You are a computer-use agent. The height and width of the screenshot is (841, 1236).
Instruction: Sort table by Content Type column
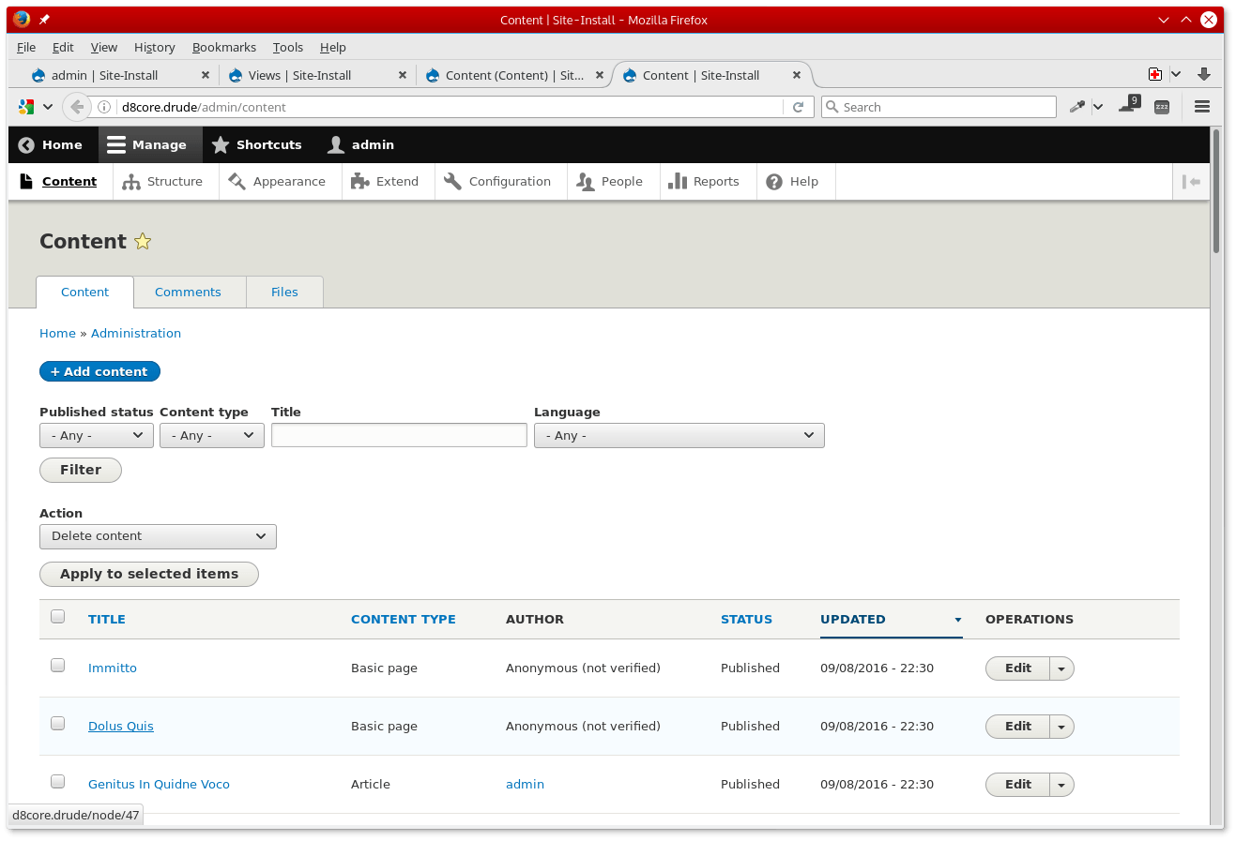404,620
